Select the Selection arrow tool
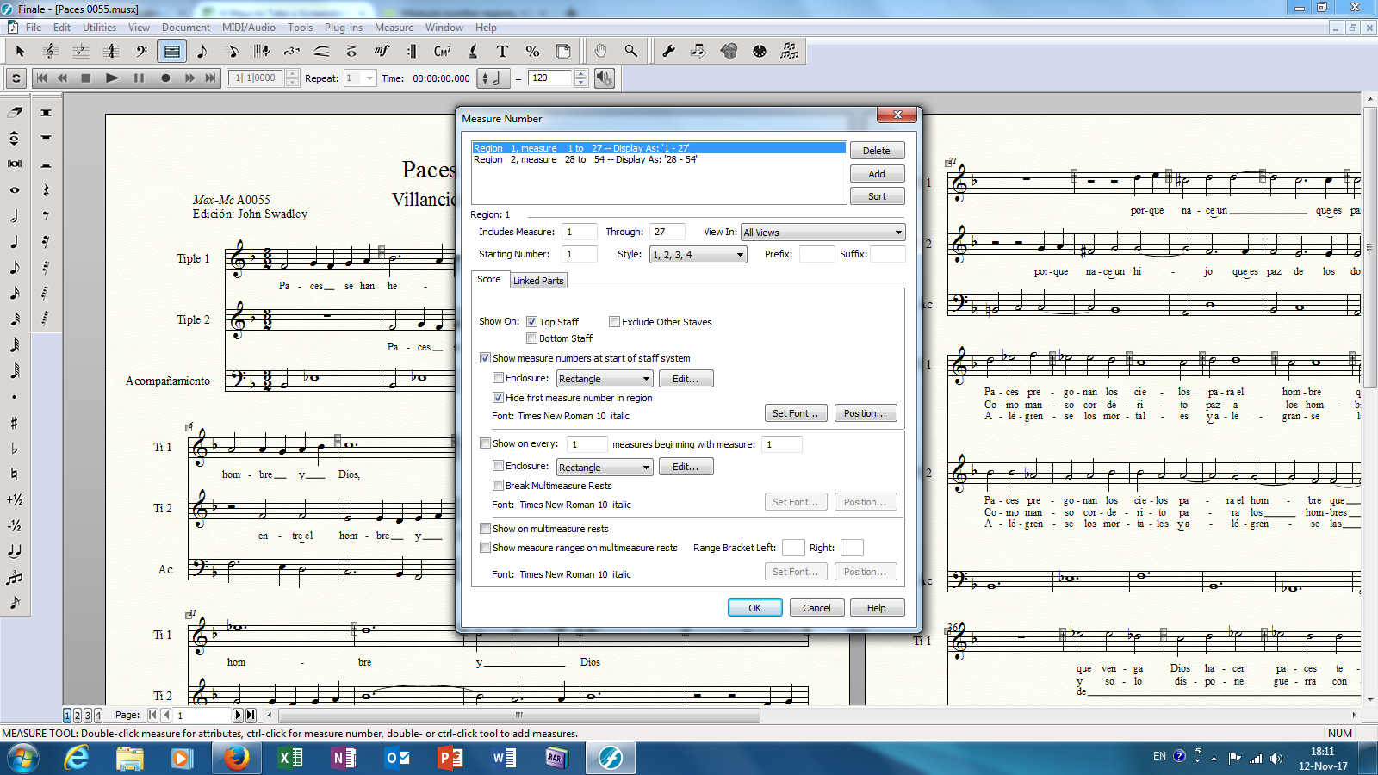The image size is (1378, 775). (20, 52)
